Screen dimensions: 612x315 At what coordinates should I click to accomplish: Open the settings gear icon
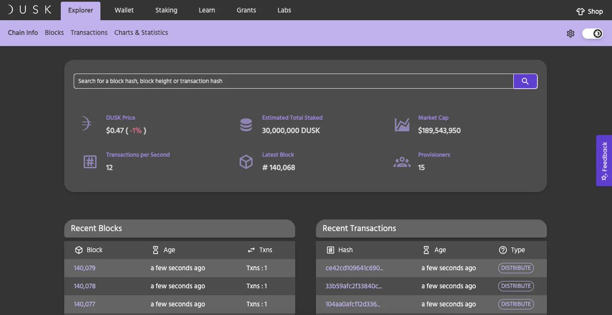point(571,34)
